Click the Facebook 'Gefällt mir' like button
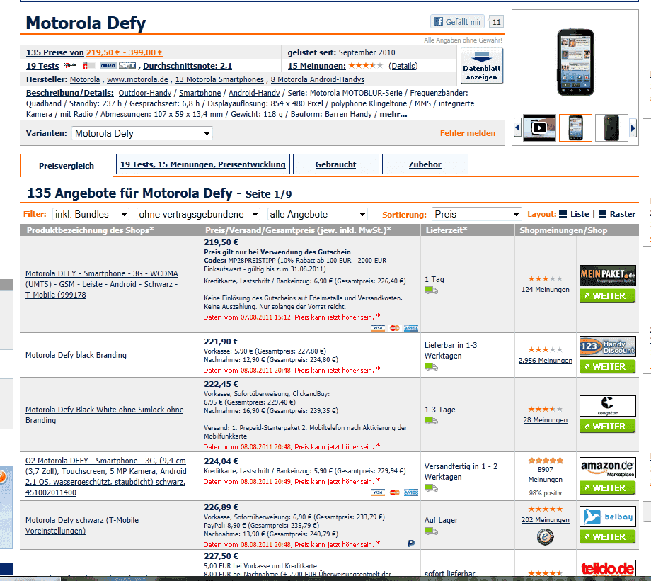The image size is (651, 581). [458, 22]
